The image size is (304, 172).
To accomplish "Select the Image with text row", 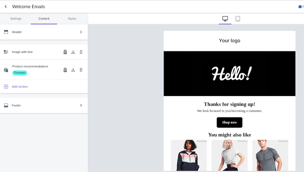I will [x=22, y=52].
